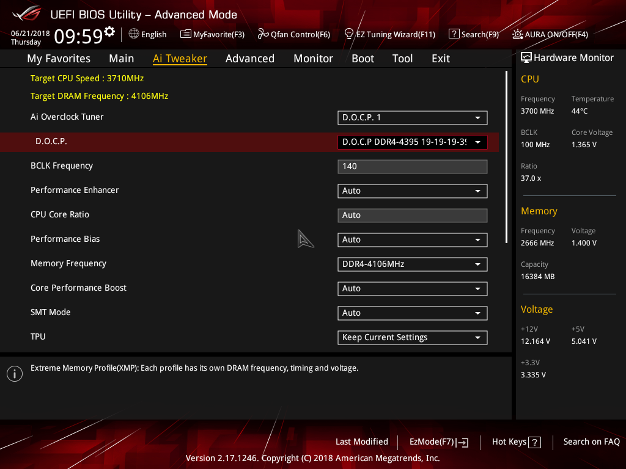Toggle AURA ON/OFF(F4)

[556, 34]
